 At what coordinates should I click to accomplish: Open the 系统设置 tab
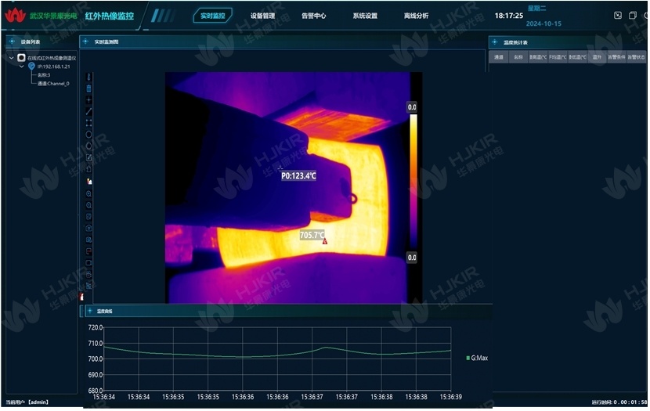point(365,16)
